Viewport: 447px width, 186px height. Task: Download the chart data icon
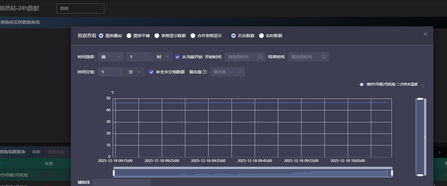[422, 85]
